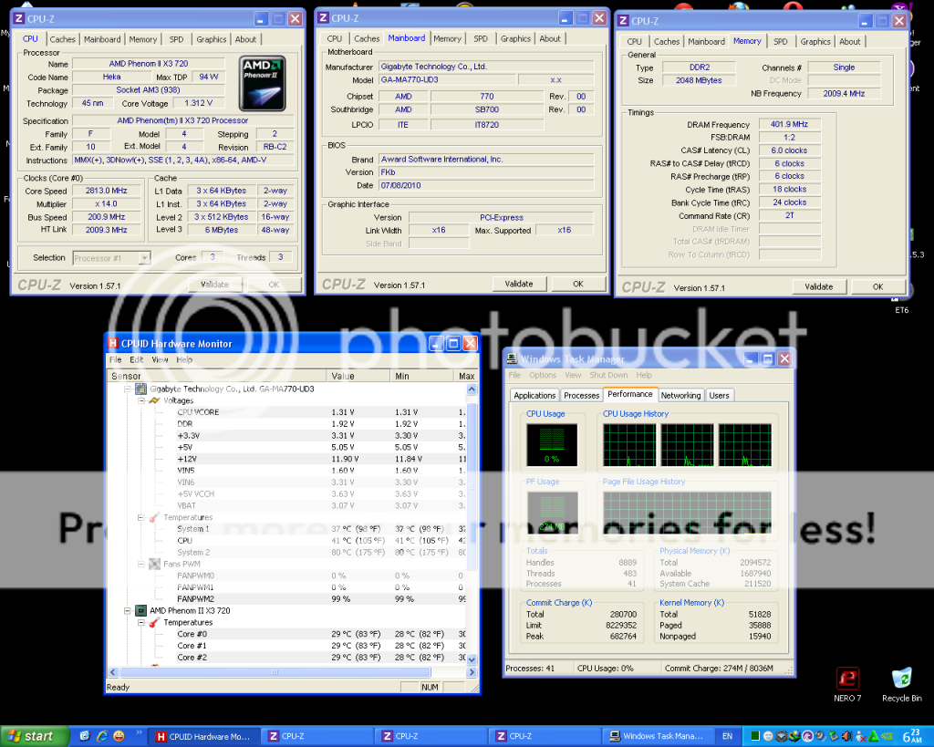Screen dimensions: 934x747
Task: Launch Internet Explorer from quick launch
Action: pyautogui.click(x=102, y=736)
